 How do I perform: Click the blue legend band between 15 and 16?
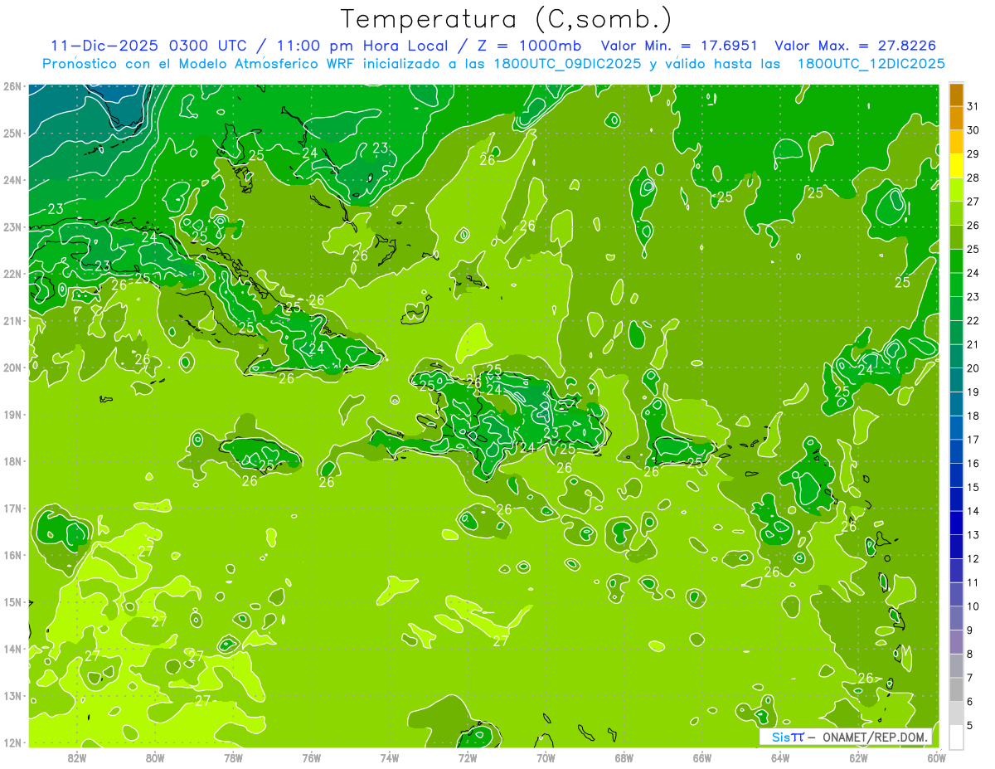[956, 475]
